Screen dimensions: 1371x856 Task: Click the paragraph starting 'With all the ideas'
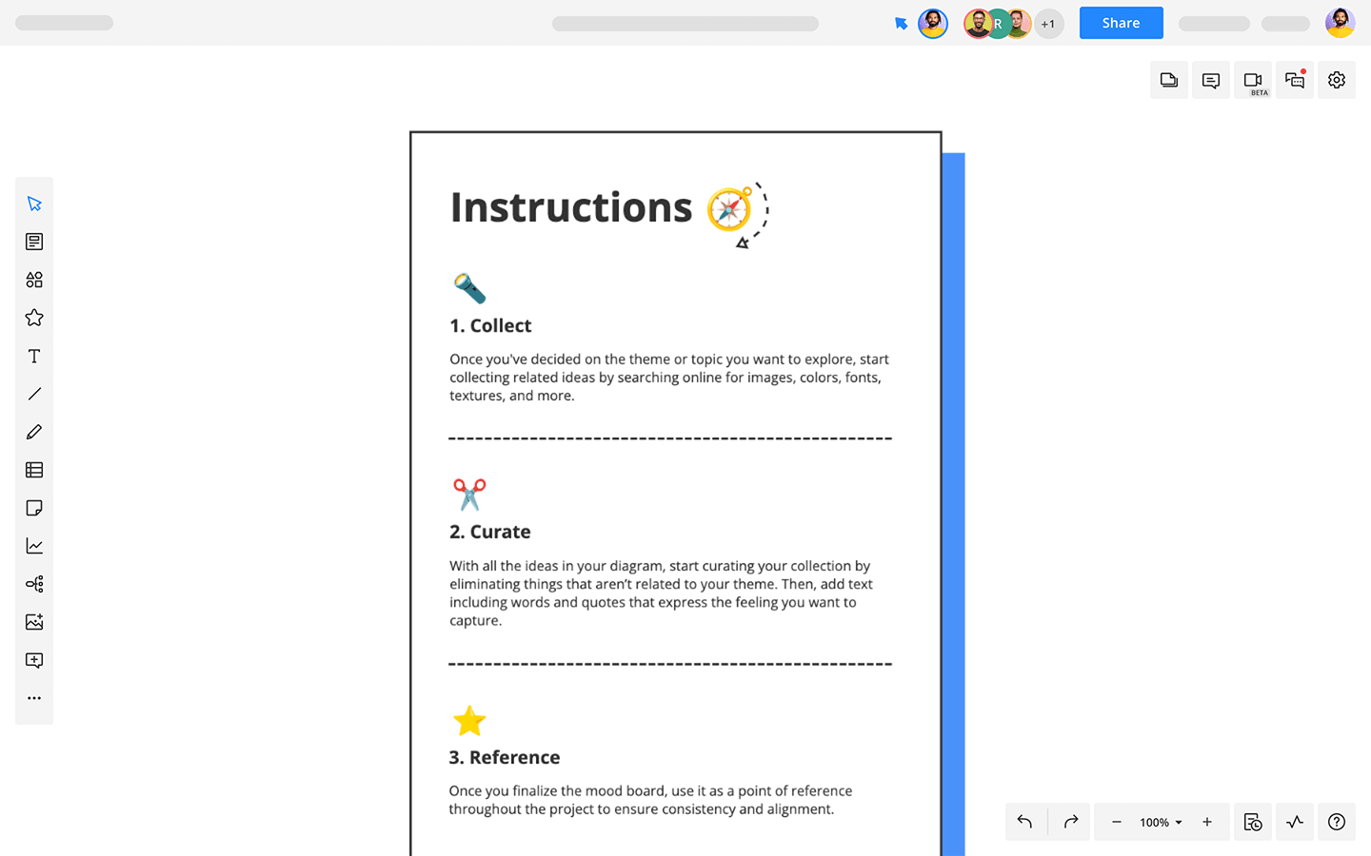pos(662,593)
